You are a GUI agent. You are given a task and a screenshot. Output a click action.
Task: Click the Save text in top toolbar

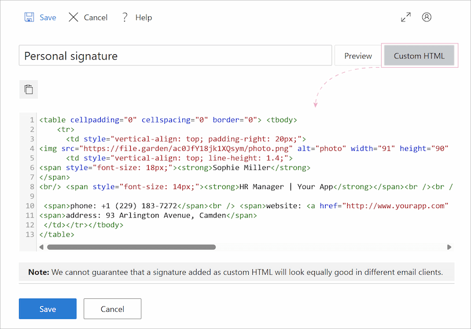[x=48, y=17]
